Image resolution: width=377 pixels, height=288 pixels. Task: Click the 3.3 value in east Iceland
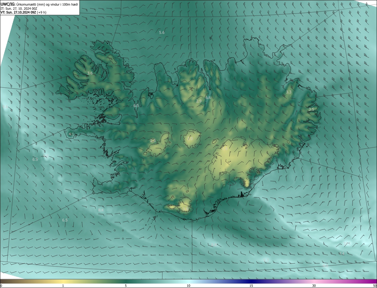coord(289,92)
